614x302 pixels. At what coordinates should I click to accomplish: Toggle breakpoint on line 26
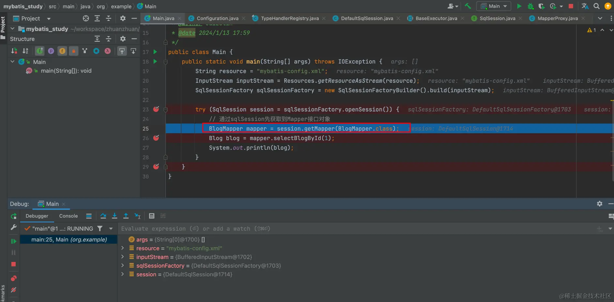point(156,138)
